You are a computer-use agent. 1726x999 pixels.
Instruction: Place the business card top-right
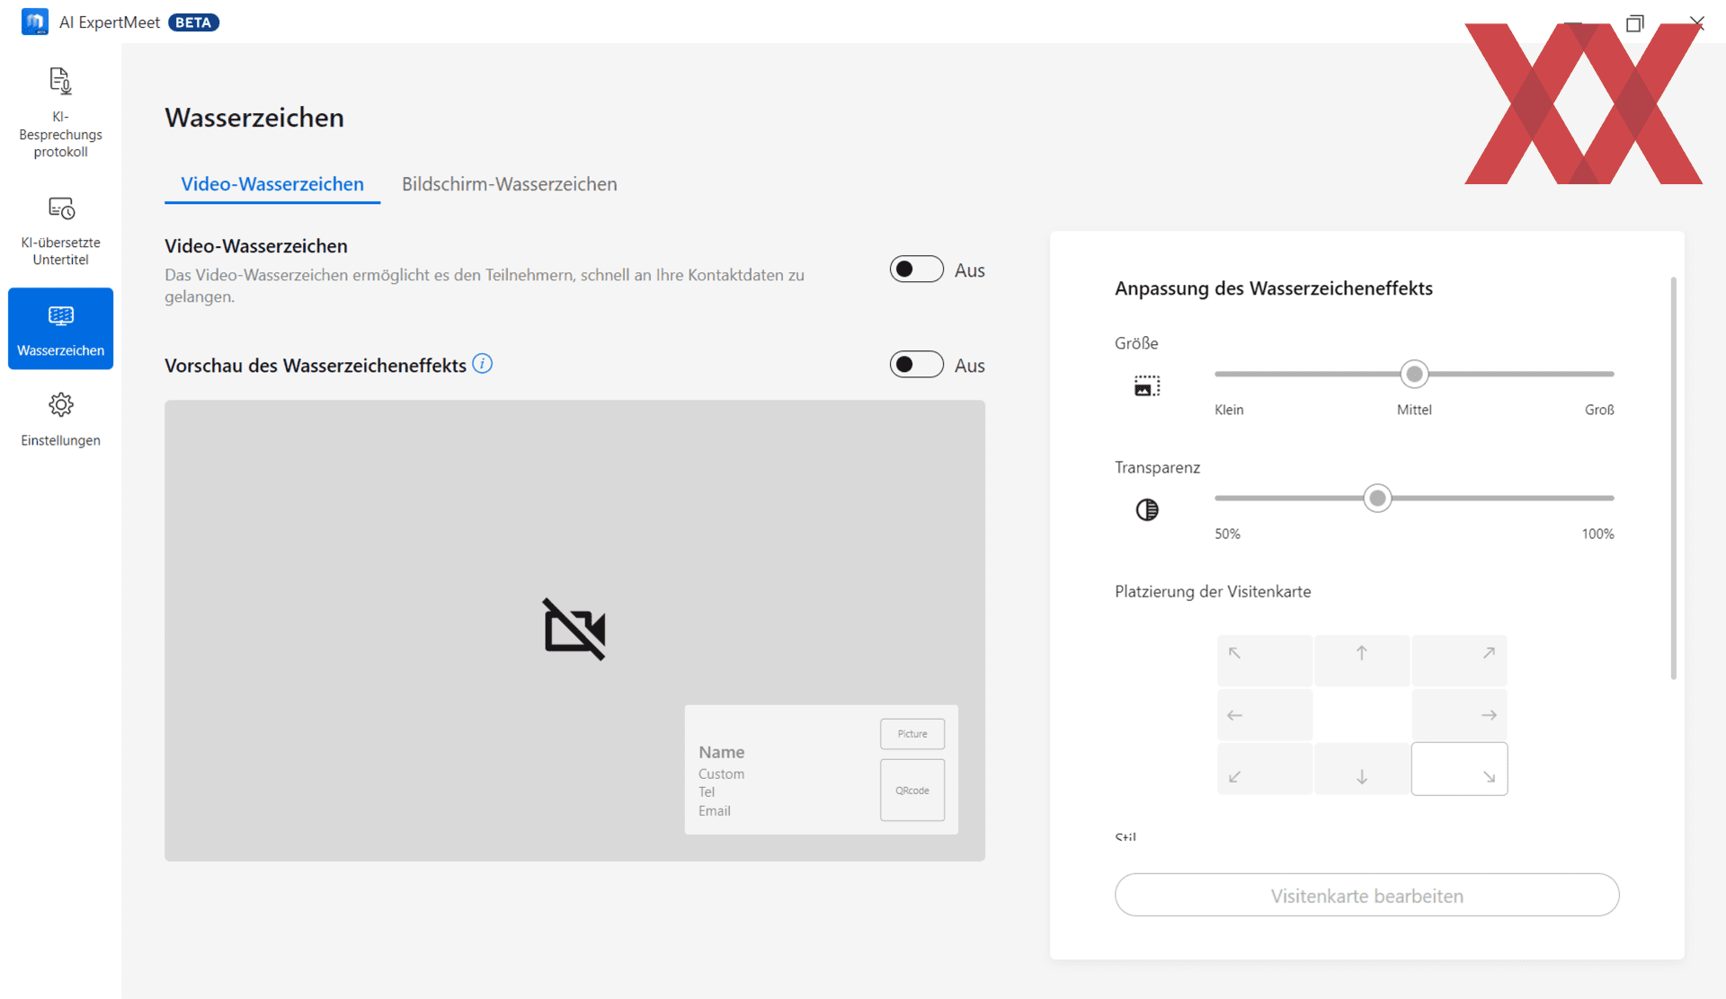[x=1459, y=660]
